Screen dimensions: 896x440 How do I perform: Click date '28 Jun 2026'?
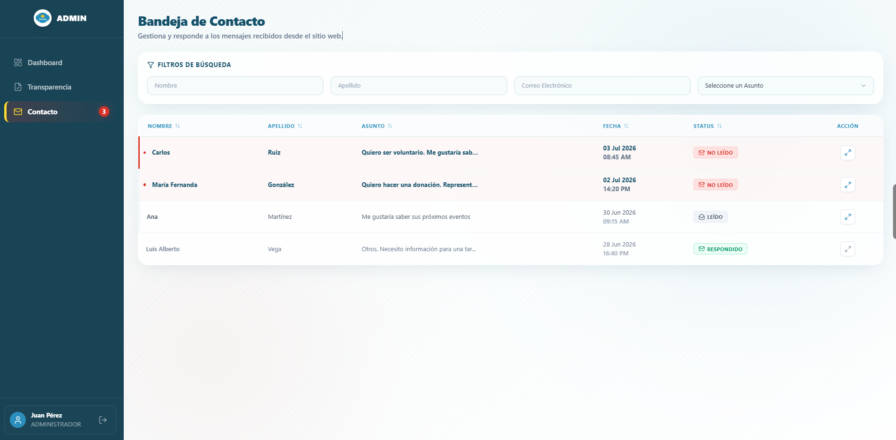pos(619,245)
